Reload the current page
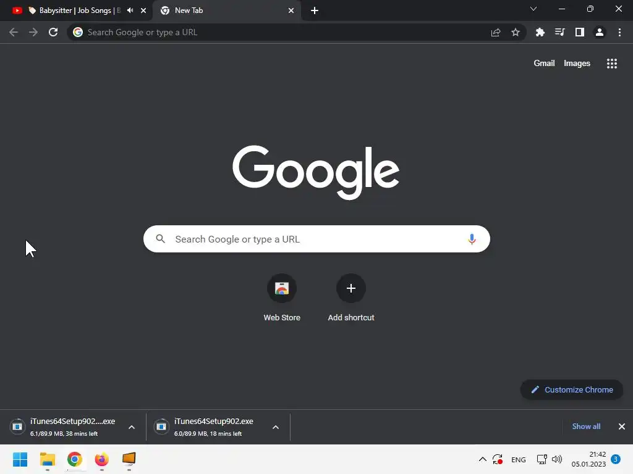 tap(53, 32)
